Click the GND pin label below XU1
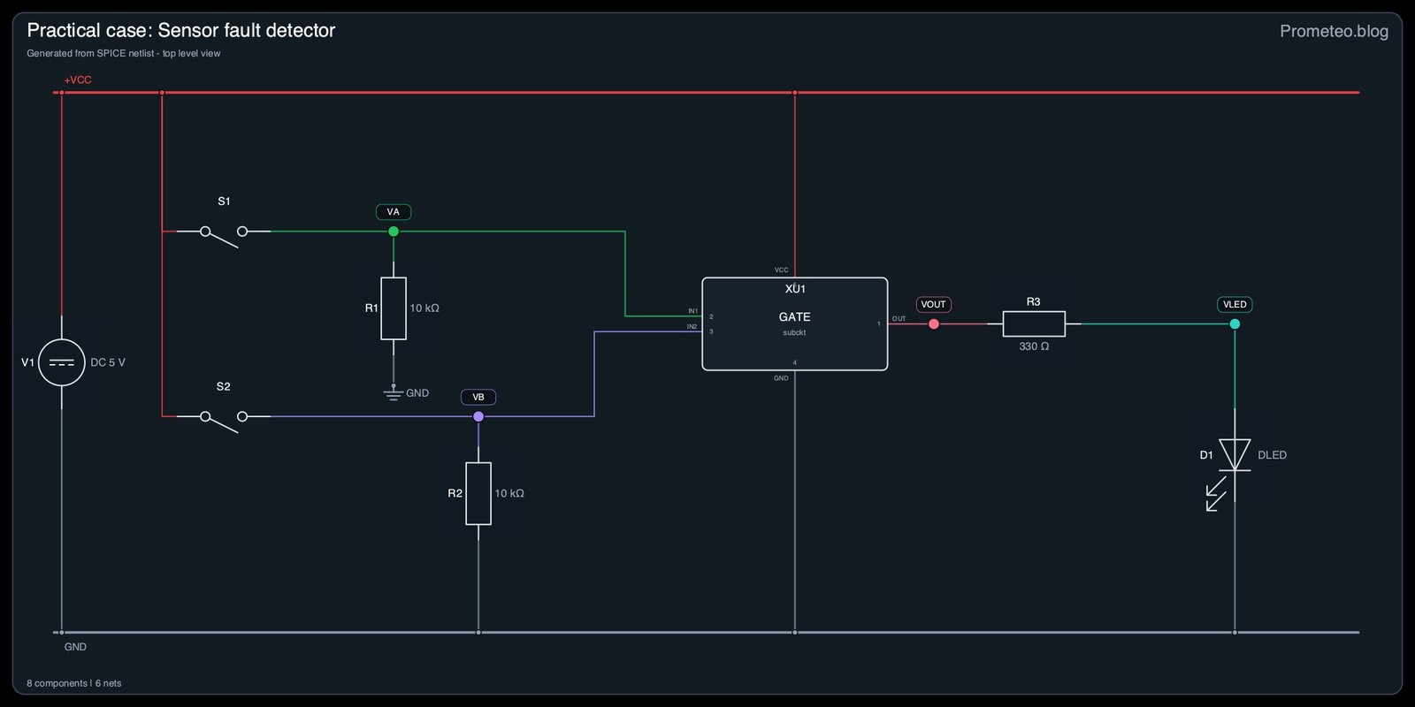 click(781, 378)
